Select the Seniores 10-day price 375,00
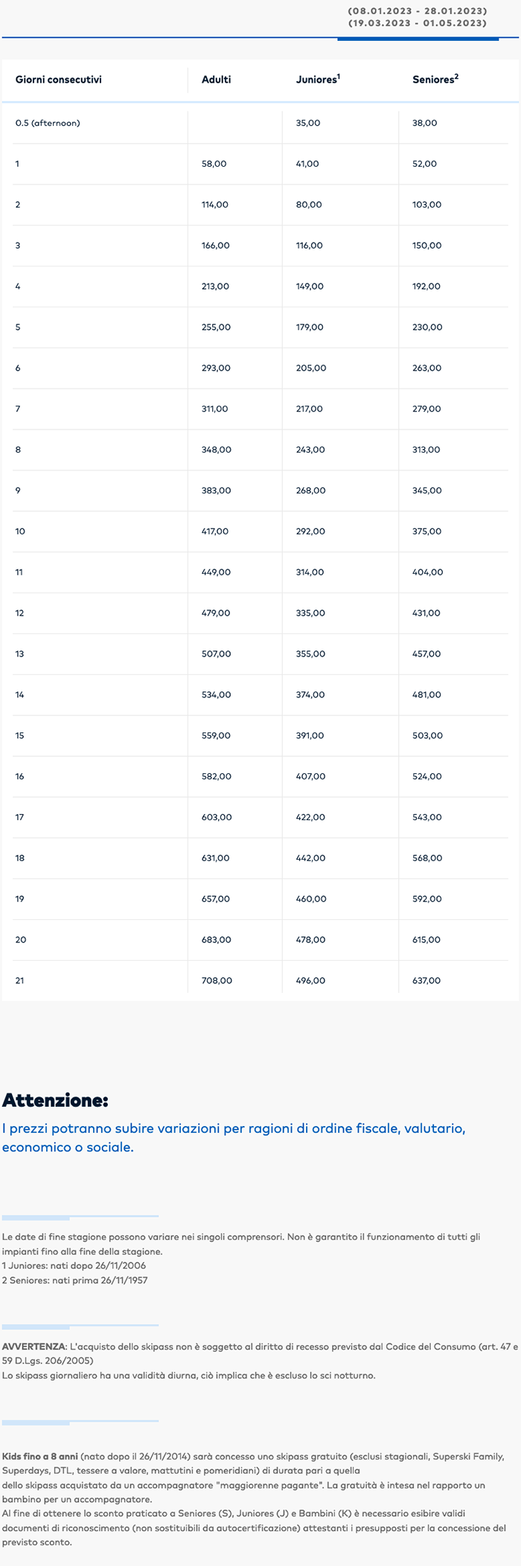Viewport: 521px width, 1566px height. point(426,531)
